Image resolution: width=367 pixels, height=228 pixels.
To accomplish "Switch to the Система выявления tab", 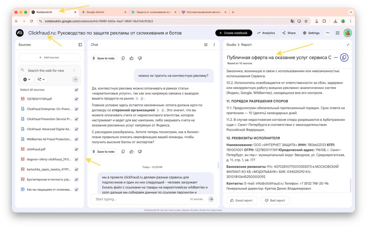I will [x=203, y=12].
